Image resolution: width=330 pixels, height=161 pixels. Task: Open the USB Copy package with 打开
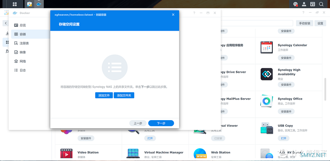tap(284, 138)
